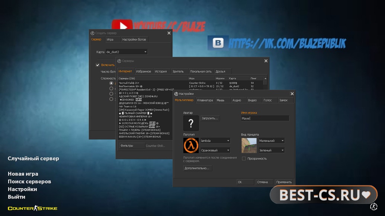The width and height of the screenshot is (385, 216).
Task: Open Фильтры in the Серверы window
Action: click(132, 145)
